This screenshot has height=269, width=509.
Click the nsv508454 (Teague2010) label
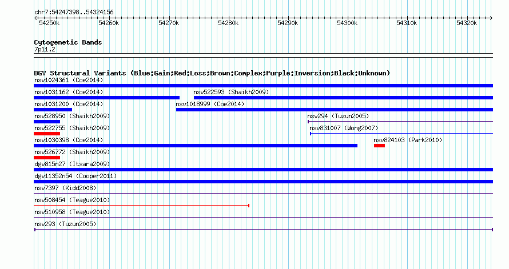point(72,200)
